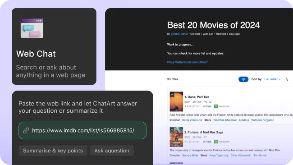Screen dimensions: 293x165
Task: Click Dune: Part Two Metascore badge
Action: coord(216,106)
